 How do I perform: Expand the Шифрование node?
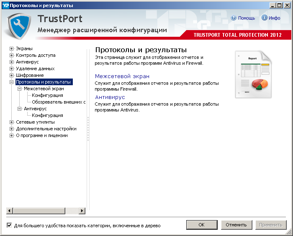click(11, 75)
